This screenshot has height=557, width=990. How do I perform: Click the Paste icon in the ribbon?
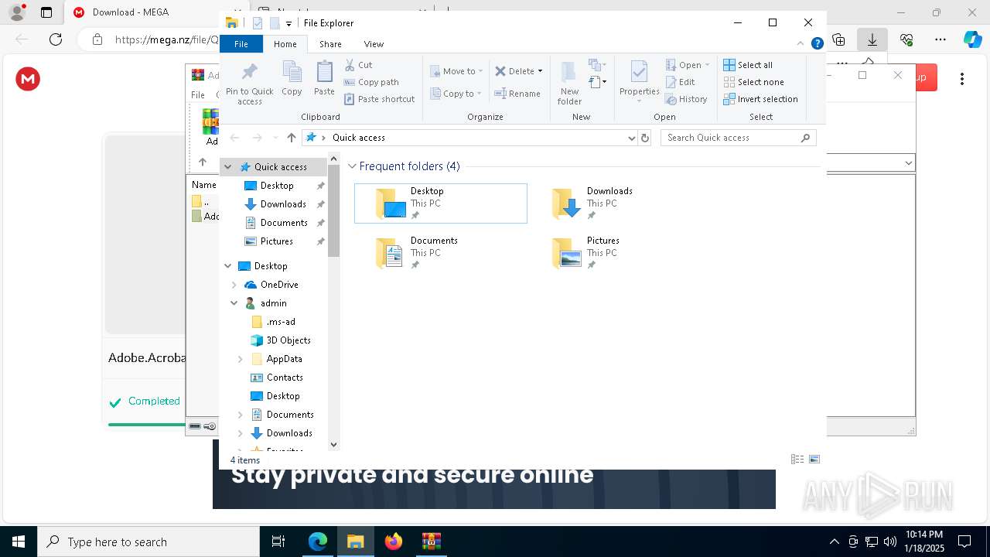pos(324,78)
